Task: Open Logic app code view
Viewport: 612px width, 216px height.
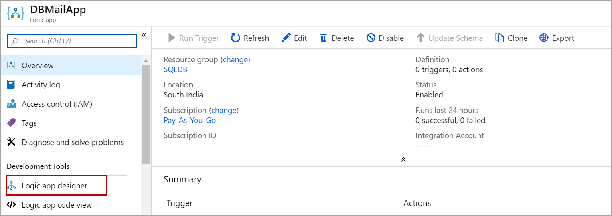Action: (57, 205)
